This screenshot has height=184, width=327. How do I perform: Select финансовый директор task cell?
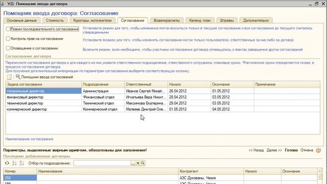tap(43, 97)
